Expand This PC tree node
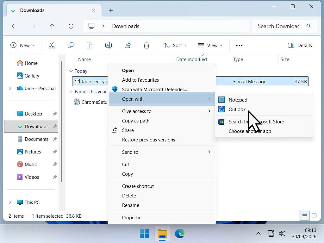This screenshot has width=324, height=243. (10, 202)
